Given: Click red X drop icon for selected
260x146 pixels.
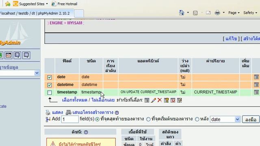Looking at the screenshot, I should point(160,100).
